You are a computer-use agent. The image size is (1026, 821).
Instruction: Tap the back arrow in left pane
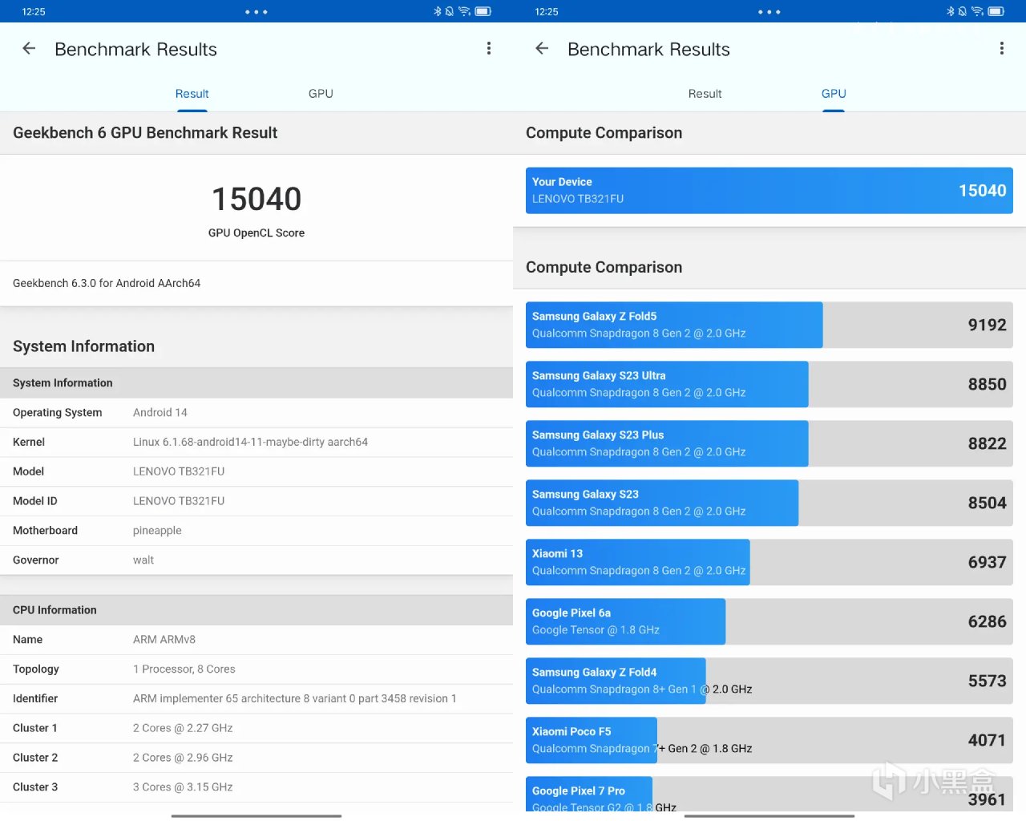[x=29, y=49]
